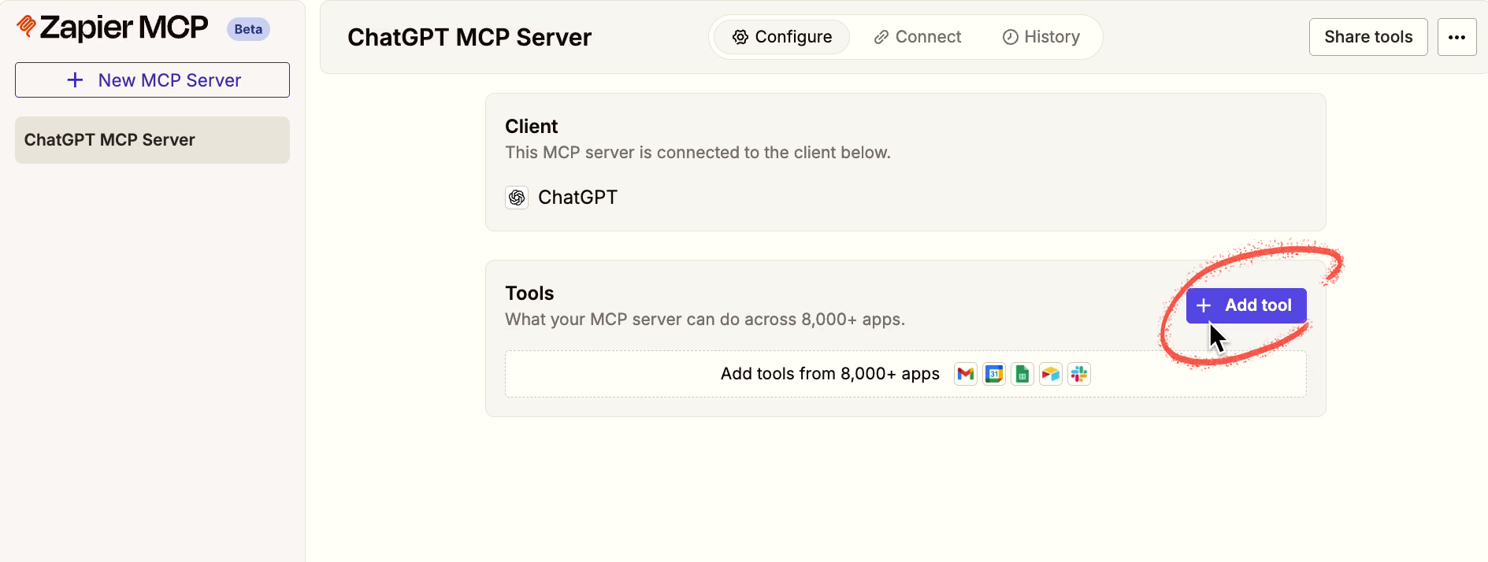Click the ChatGPT MCP Server page title

(x=469, y=37)
